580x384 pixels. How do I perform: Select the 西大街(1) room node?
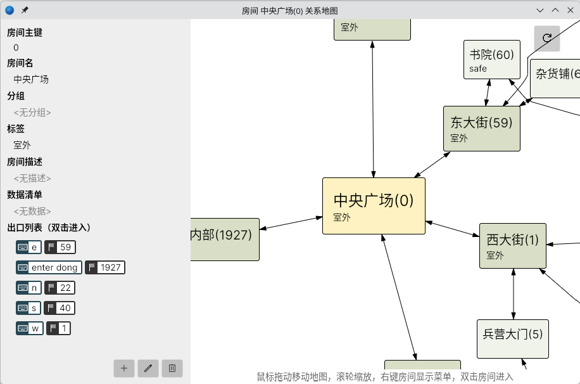click(x=512, y=246)
